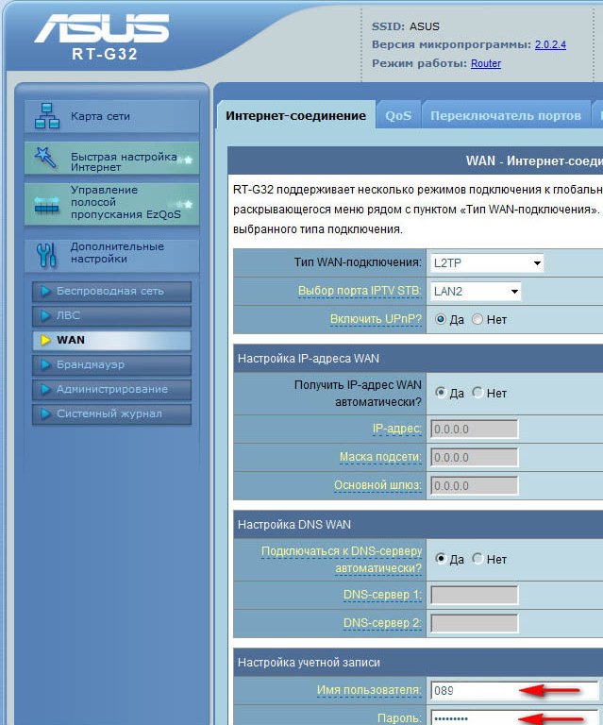This screenshot has width=603, height=725.
Task: Click arrow icon next to ЛВС
Action: pos(45,315)
